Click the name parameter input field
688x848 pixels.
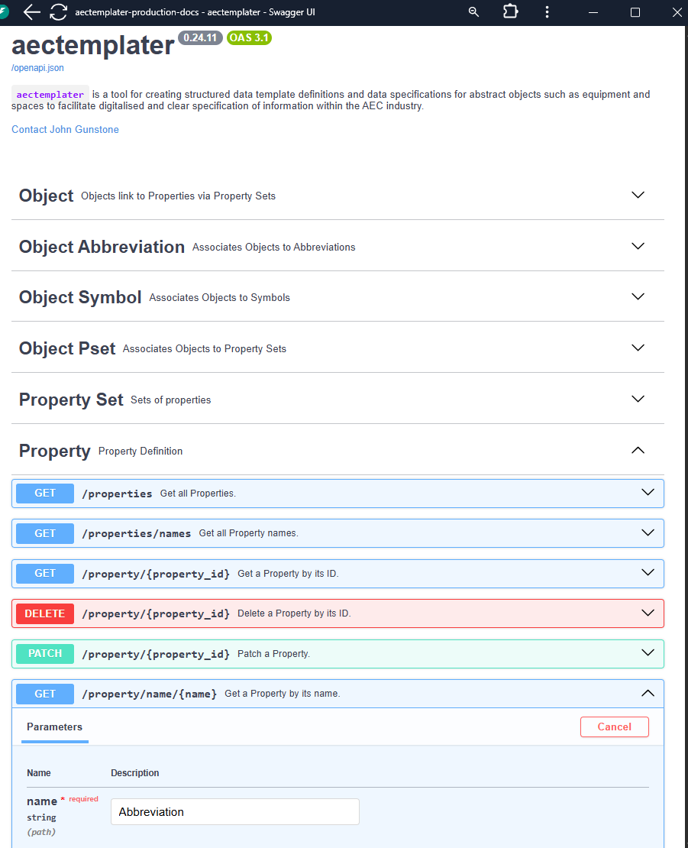pyautogui.click(x=234, y=812)
